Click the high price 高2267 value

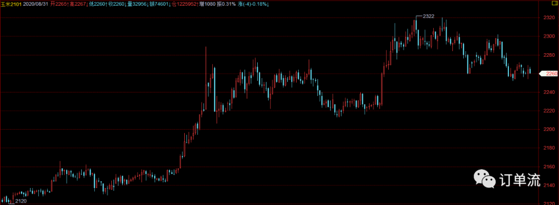point(79,4)
